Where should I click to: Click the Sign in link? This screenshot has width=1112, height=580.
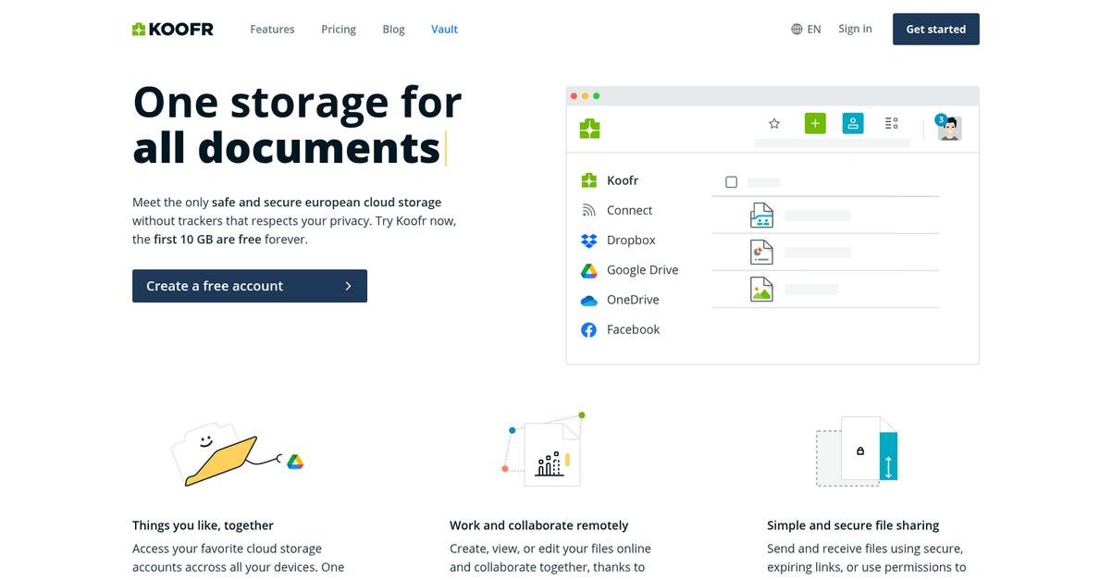pyautogui.click(x=855, y=29)
